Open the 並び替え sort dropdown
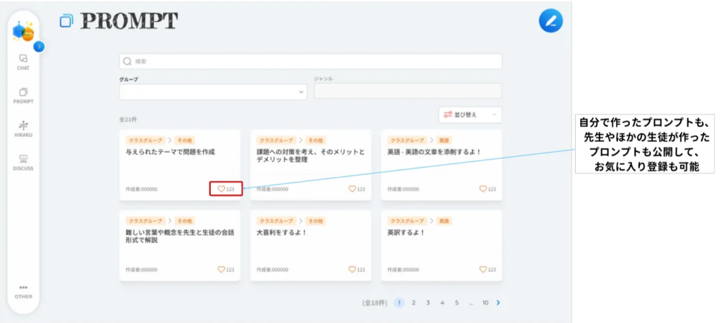 [x=470, y=114]
